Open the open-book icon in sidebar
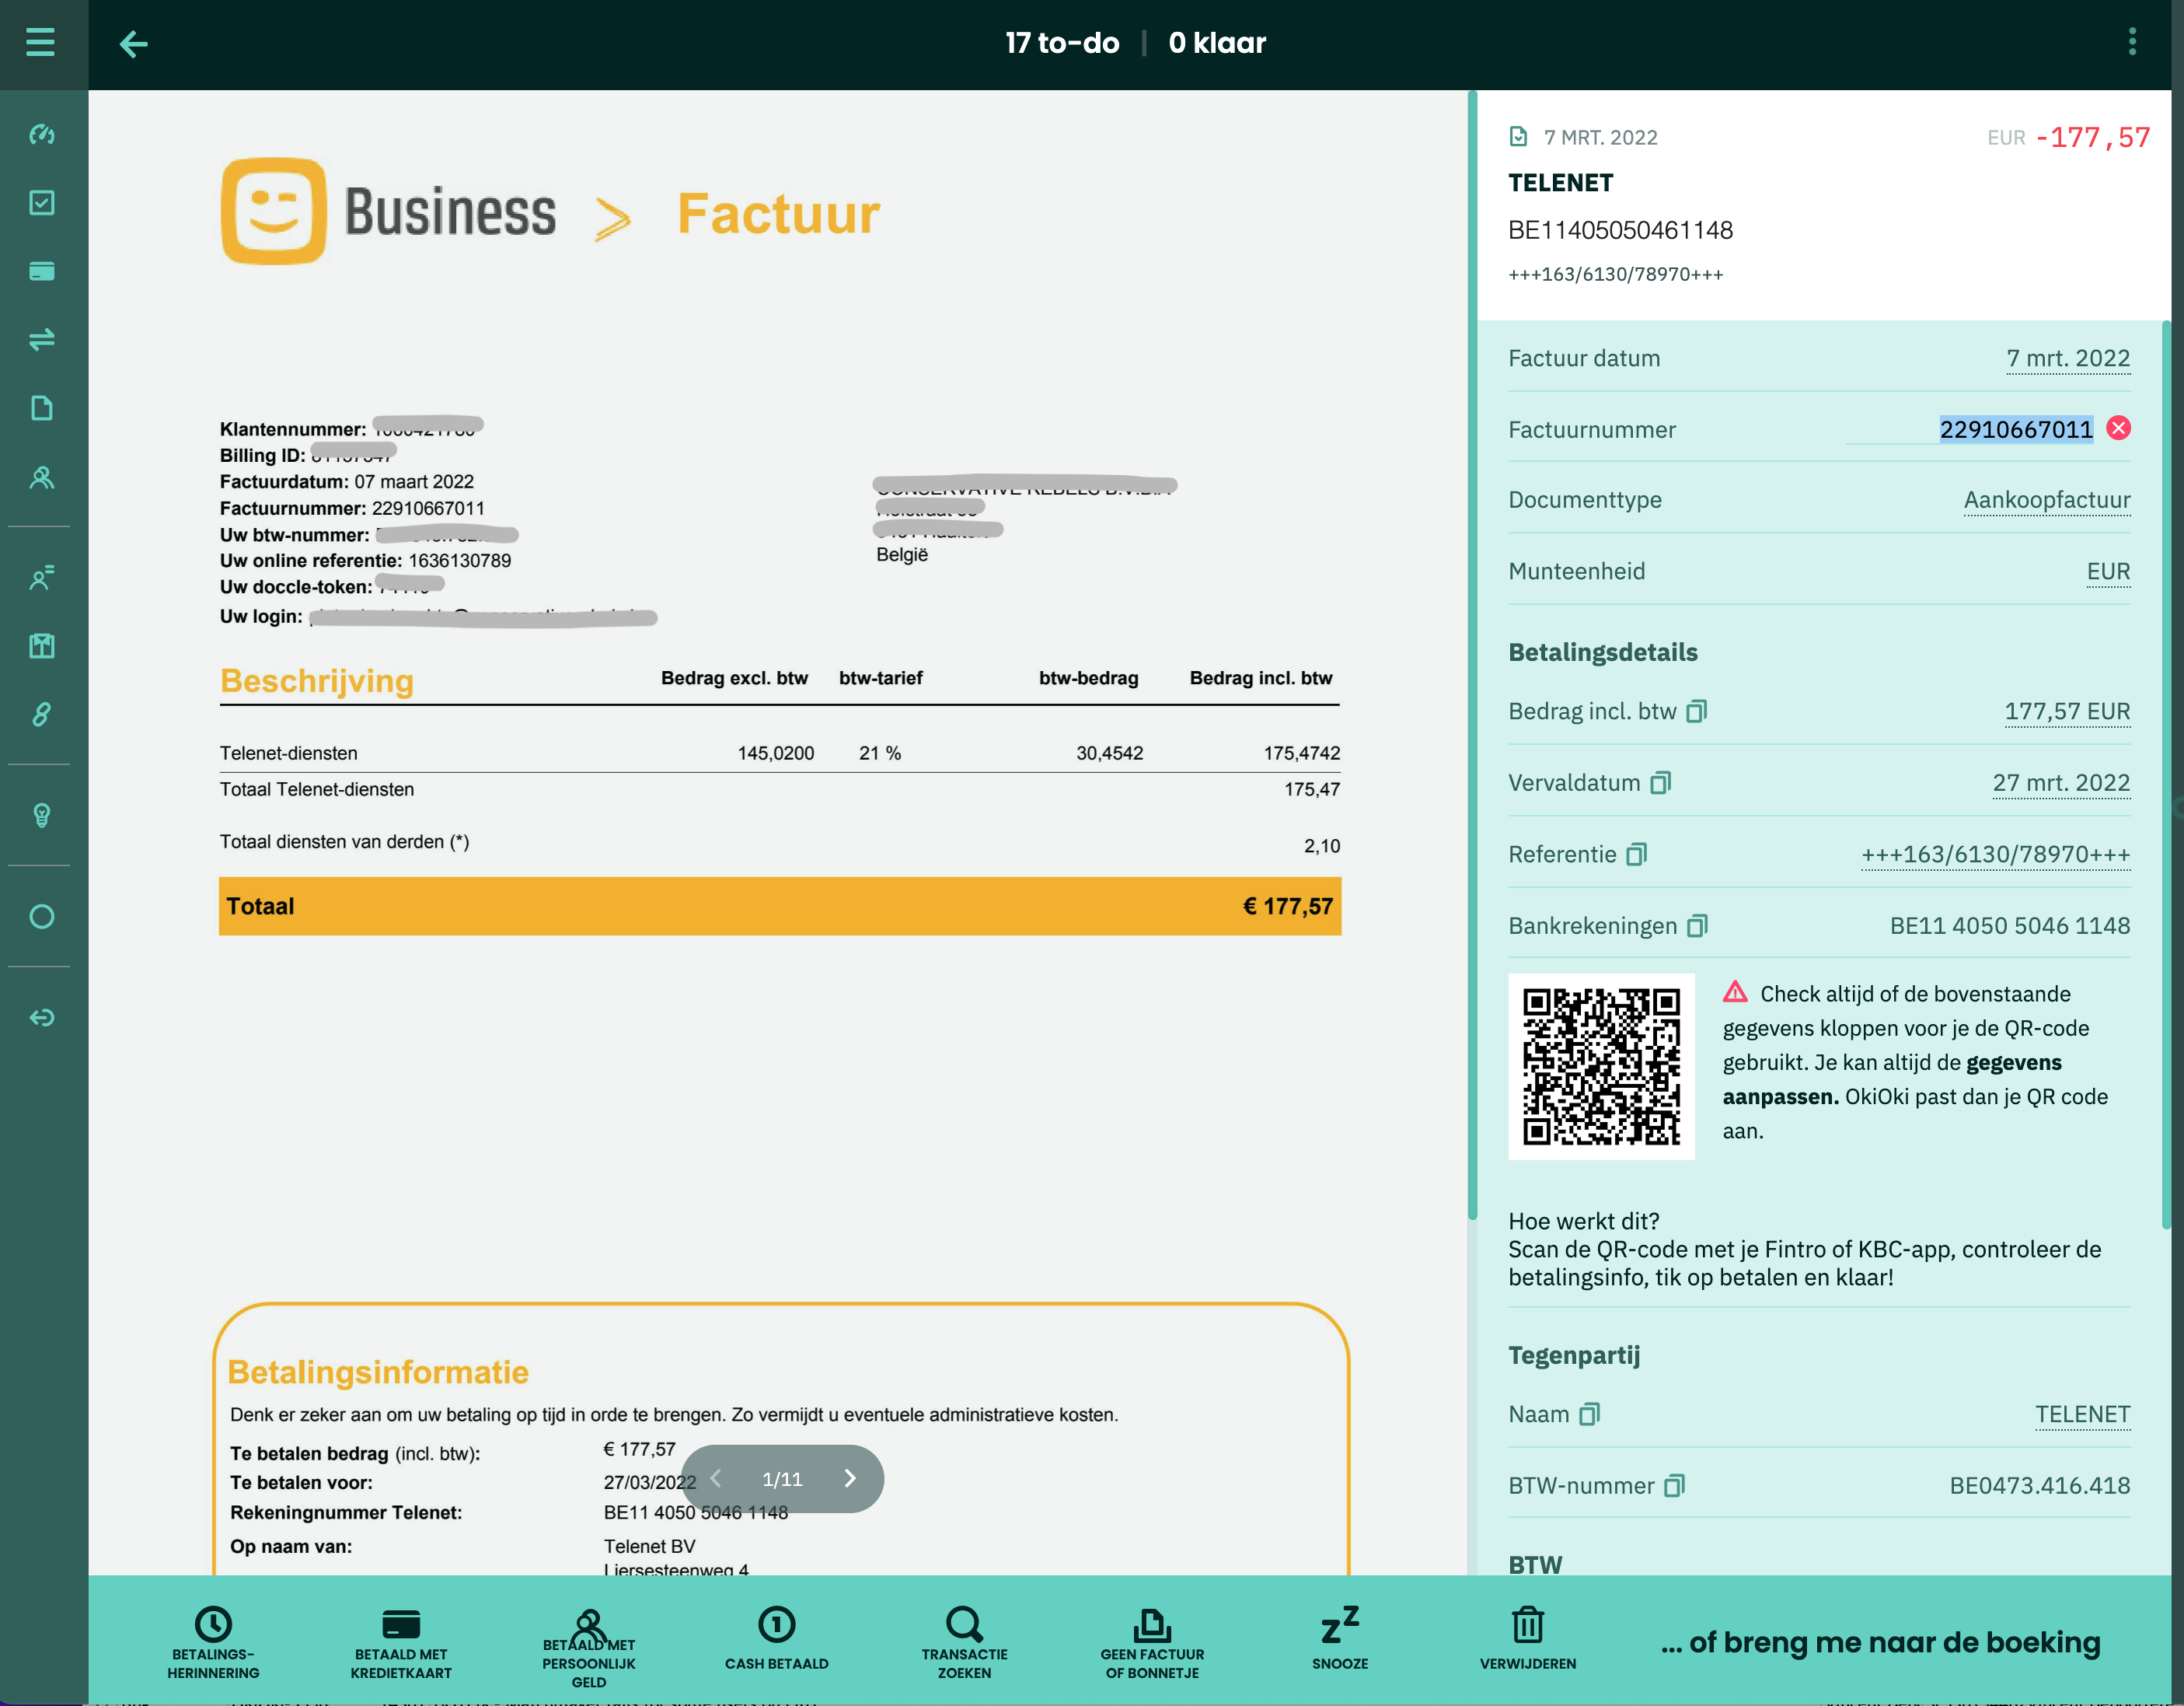The image size is (2184, 1706). pos(42,646)
